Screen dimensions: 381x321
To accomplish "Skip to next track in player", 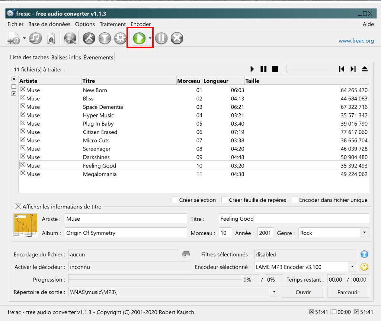I will [353, 69].
